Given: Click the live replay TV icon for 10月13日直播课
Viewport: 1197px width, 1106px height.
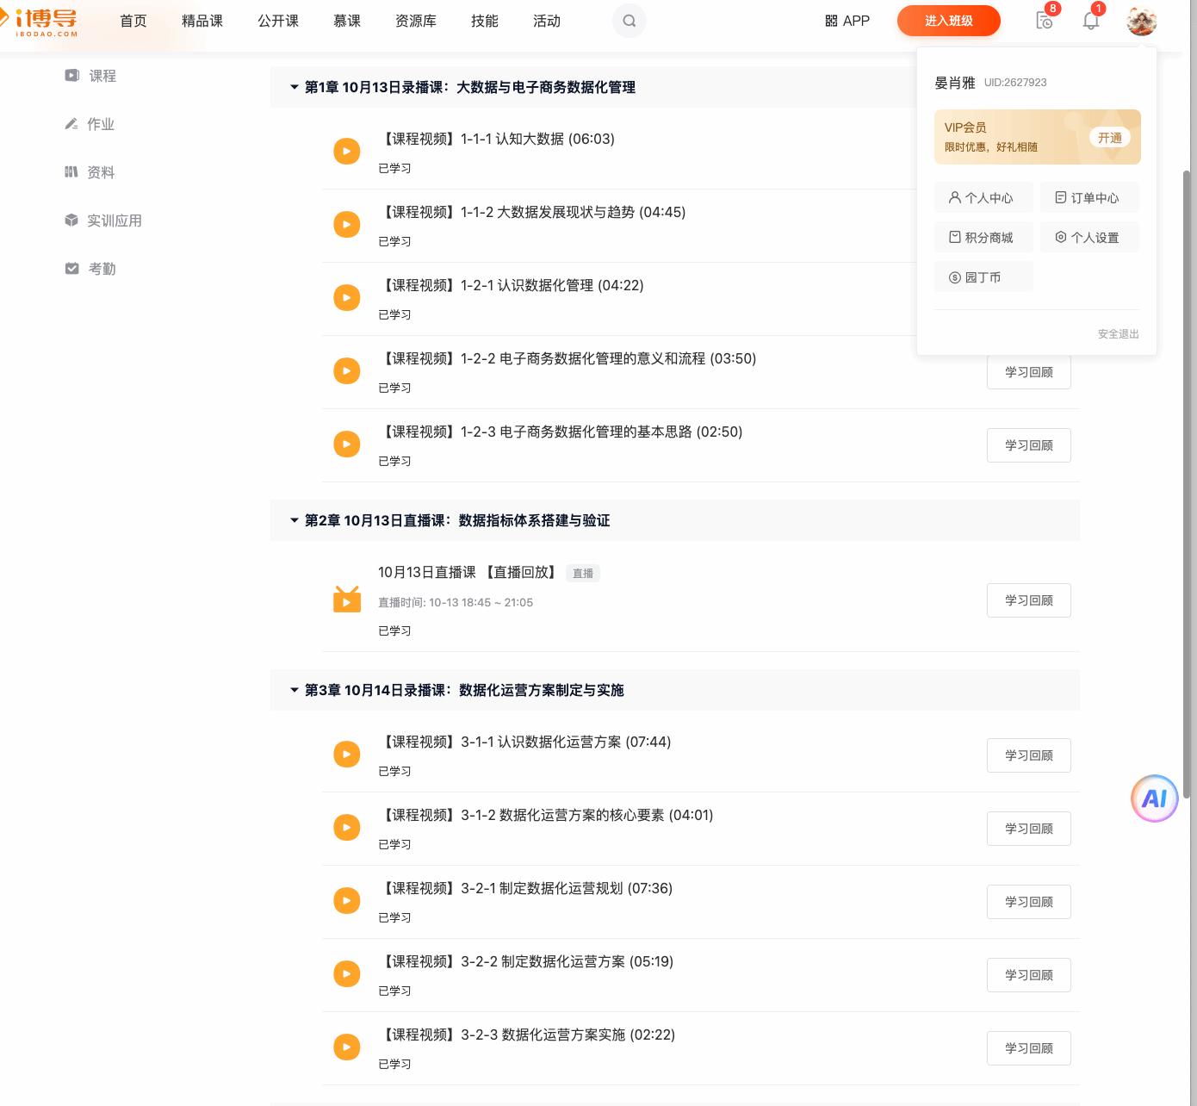Looking at the screenshot, I should (x=346, y=600).
